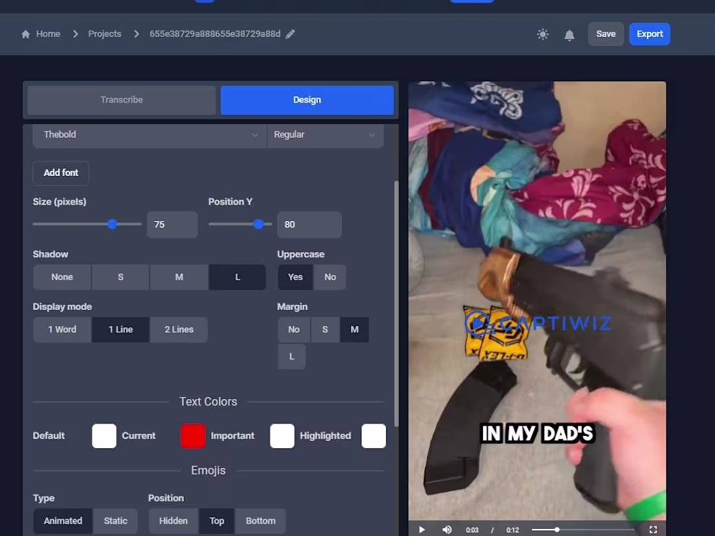
Task: Switch emoji Type to Static
Action: tap(115, 520)
